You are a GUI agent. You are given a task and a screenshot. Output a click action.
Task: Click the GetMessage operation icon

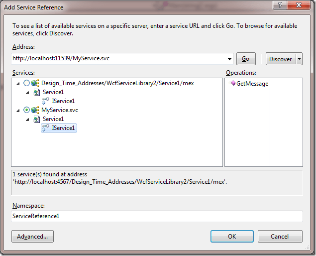pos(232,83)
